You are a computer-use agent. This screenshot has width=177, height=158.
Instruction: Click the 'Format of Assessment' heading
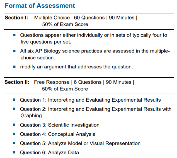click(x=40, y=6)
